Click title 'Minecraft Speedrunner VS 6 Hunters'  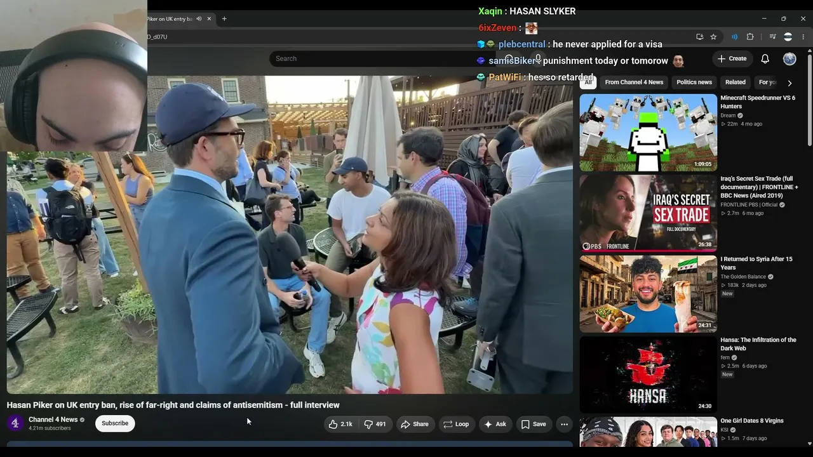[x=758, y=102]
